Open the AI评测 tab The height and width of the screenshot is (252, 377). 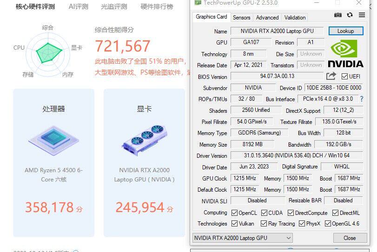click(x=79, y=6)
